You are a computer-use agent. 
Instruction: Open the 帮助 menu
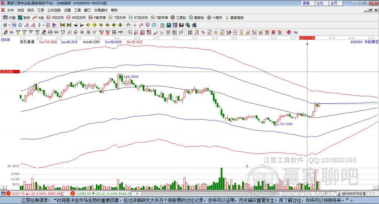coord(114,10)
